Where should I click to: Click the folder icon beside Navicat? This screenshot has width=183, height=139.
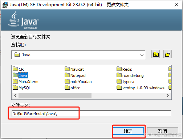click(x=67, y=69)
